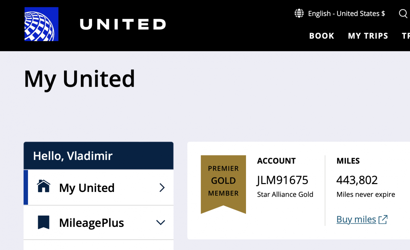Select the MileagePlus sidebar label
This screenshot has height=250, width=410.
click(91, 223)
